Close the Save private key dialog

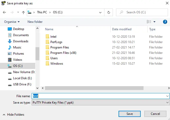167,3
